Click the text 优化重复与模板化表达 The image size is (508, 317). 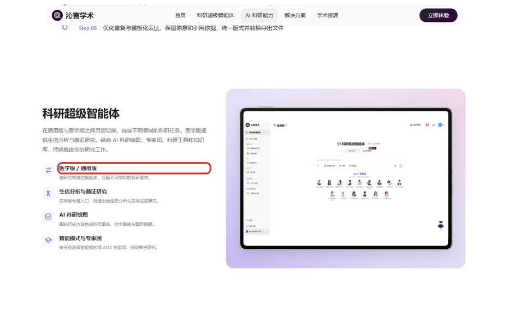point(131,28)
